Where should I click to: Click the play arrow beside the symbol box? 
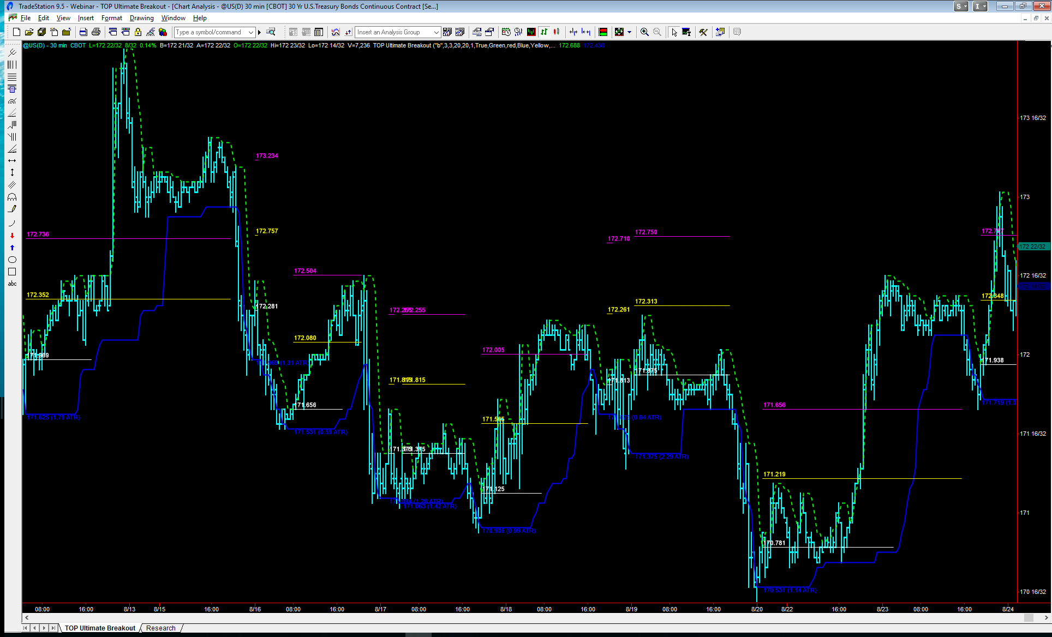click(x=260, y=32)
